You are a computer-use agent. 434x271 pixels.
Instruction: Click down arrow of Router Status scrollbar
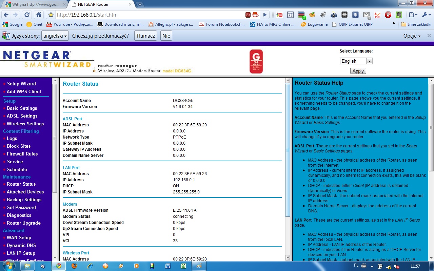pos(288,258)
